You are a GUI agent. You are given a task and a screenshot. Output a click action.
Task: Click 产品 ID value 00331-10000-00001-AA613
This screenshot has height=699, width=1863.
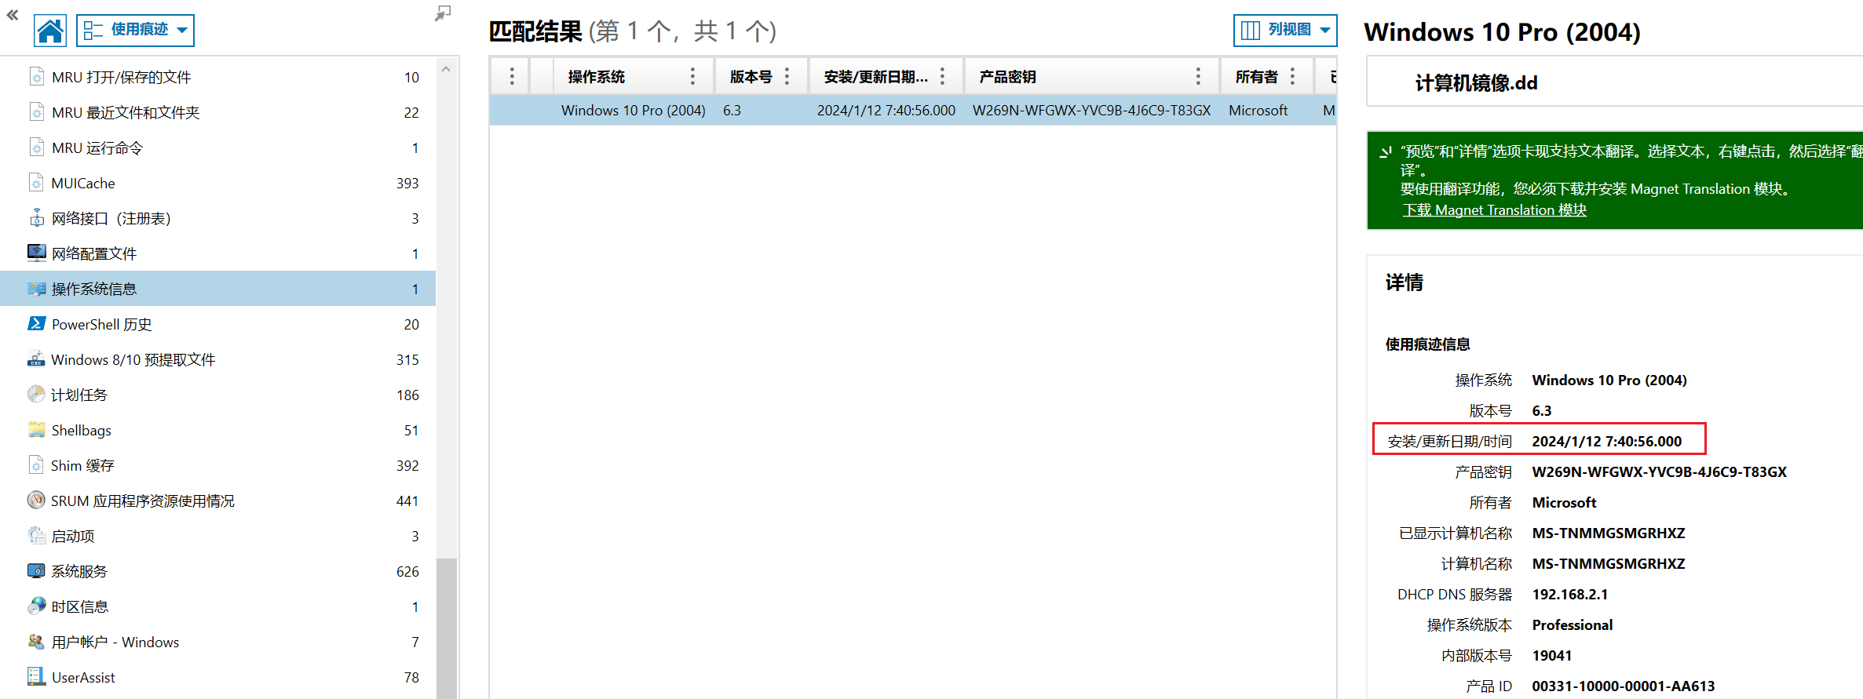(x=1623, y=686)
